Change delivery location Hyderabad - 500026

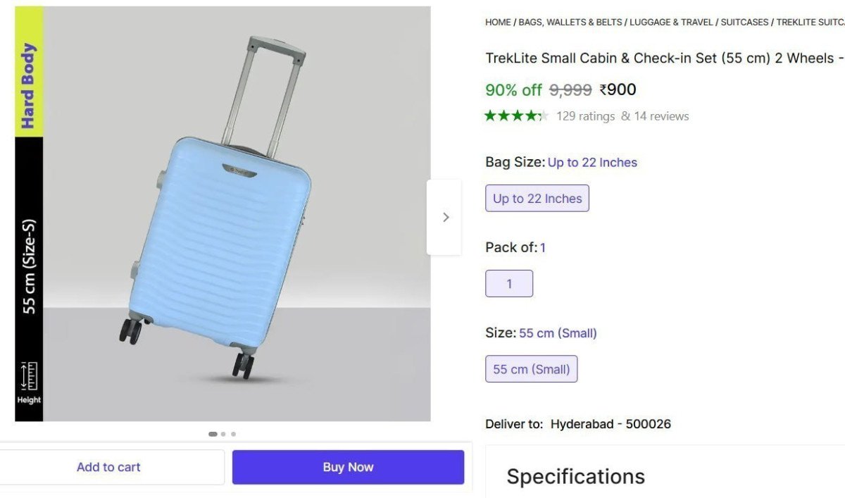610,424
